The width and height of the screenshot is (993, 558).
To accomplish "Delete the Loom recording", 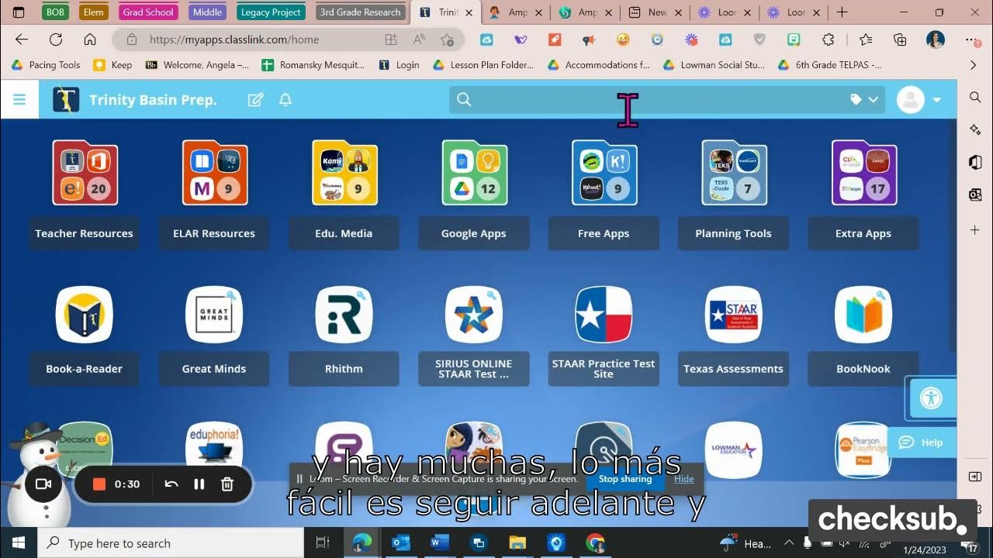I will point(227,484).
